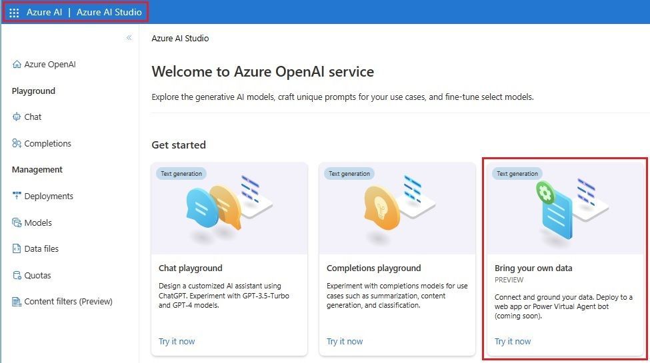Try the Chat playground now
Image resolution: width=650 pixels, height=363 pixels.
click(x=177, y=342)
